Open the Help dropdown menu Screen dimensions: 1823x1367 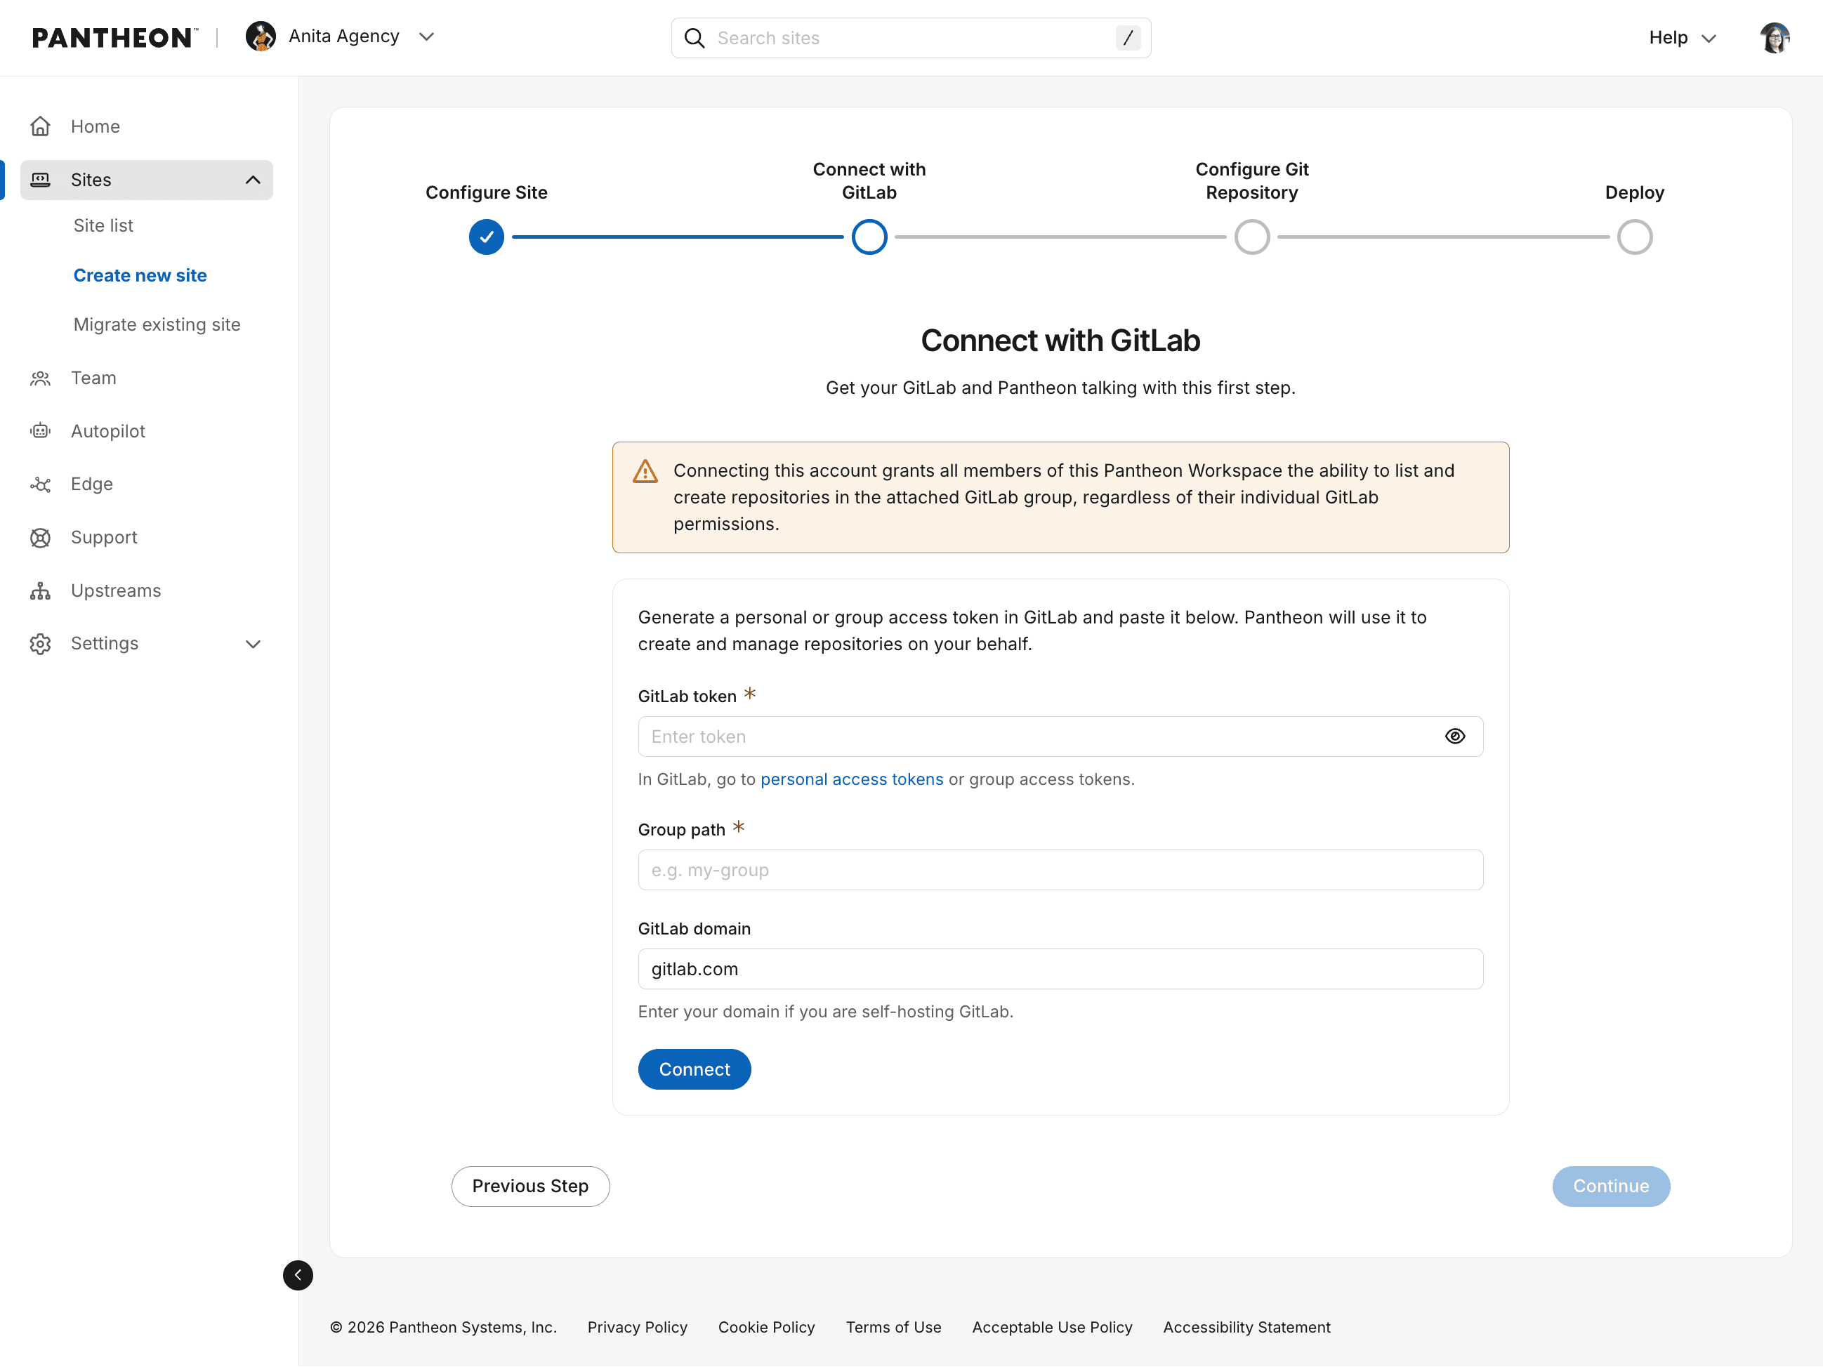pos(1682,38)
